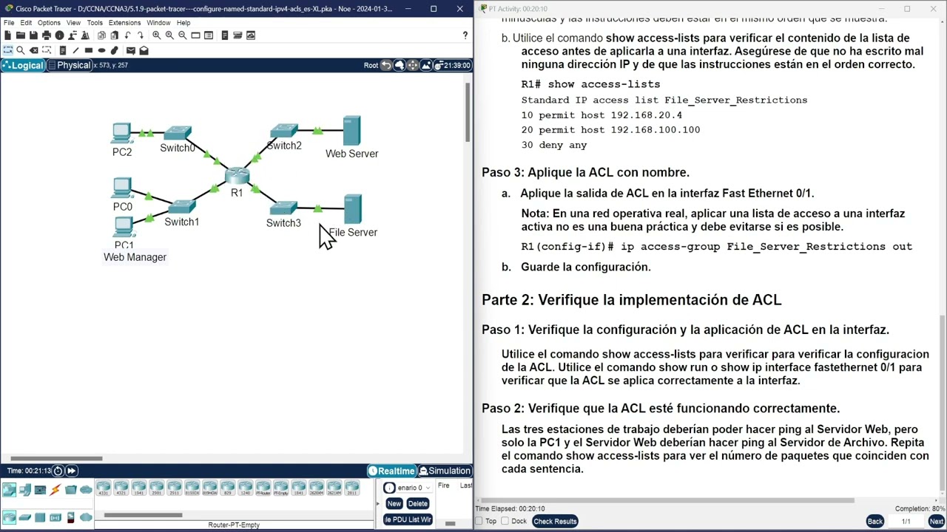Screen dimensions: 947x532
Task: Select the Add Complex PDU open envelope
Action: coord(144,50)
